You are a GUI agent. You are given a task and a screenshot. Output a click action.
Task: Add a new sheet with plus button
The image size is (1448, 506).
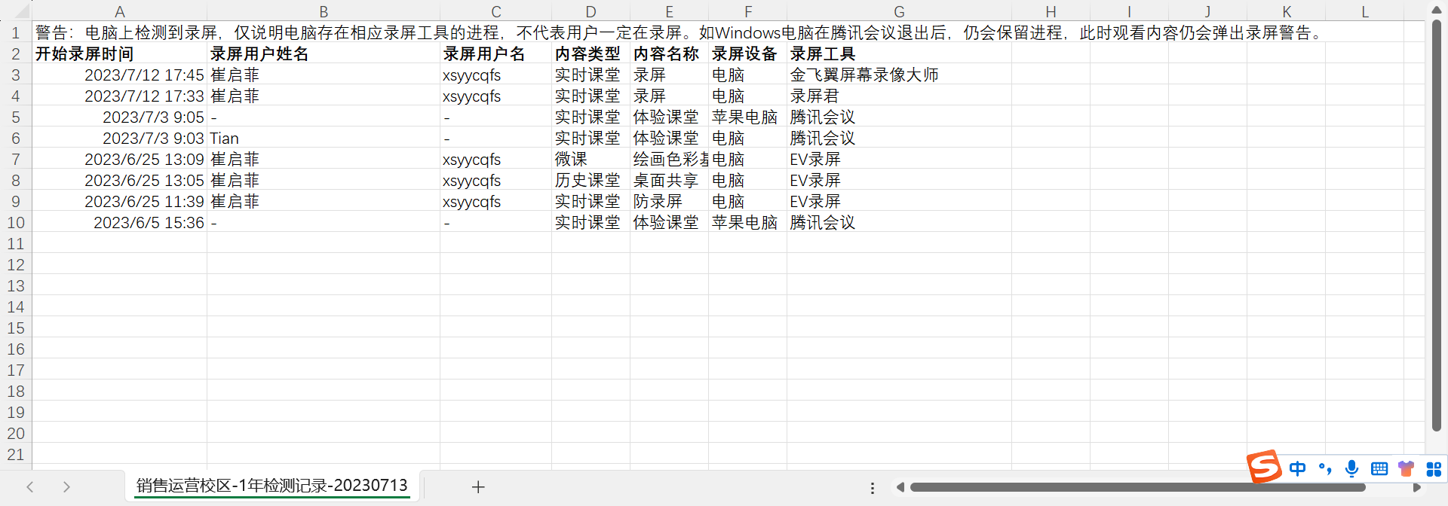pos(478,487)
